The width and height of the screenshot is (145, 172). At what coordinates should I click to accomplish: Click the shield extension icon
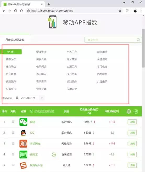coord(127,11)
